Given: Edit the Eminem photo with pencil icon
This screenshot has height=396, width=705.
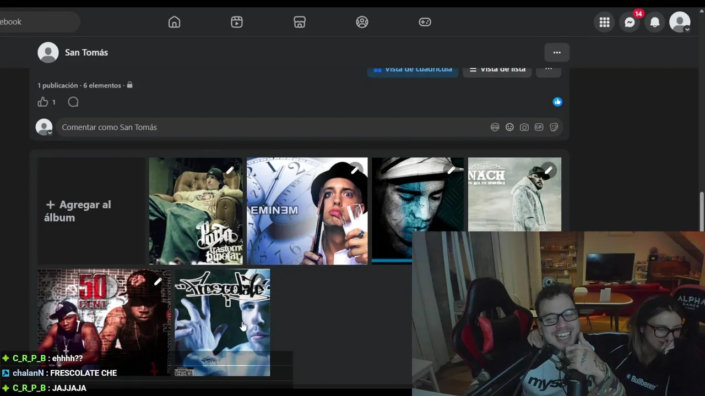Looking at the screenshot, I should 355,170.
